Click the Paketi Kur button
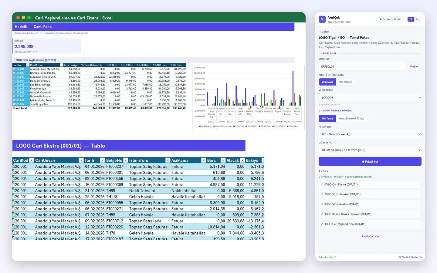Image resolution: width=437 pixels, height=273 pixels. (370, 161)
